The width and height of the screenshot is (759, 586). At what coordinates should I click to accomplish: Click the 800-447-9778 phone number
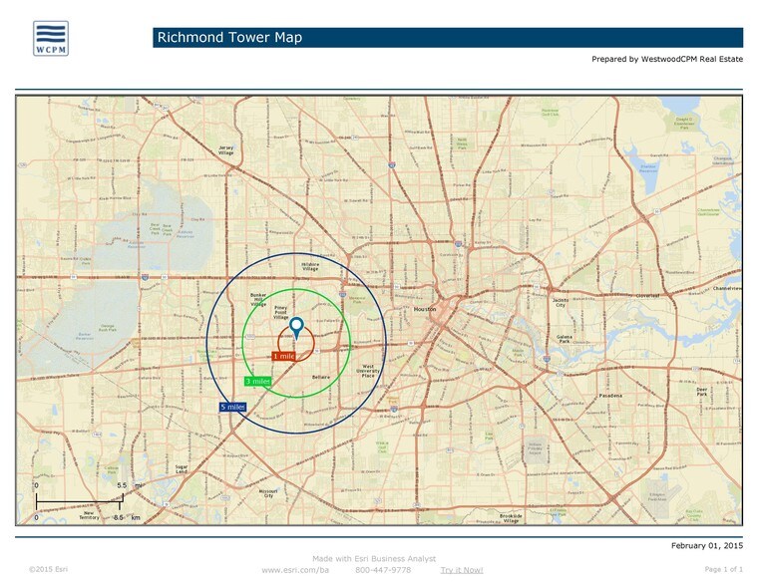383,570
